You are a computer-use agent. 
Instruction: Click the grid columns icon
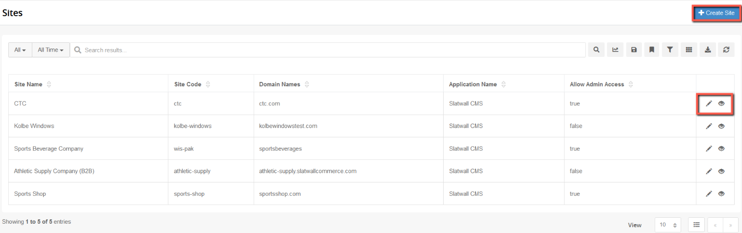point(689,50)
